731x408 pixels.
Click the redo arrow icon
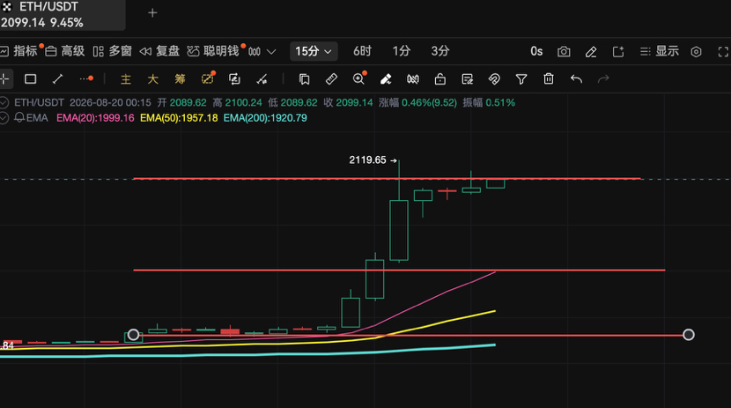(603, 79)
